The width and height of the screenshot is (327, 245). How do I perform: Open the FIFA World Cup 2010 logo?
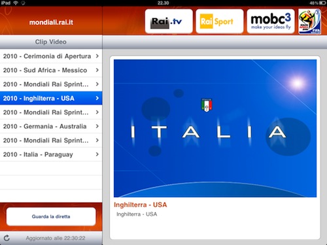pyautogui.click(x=309, y=22)
